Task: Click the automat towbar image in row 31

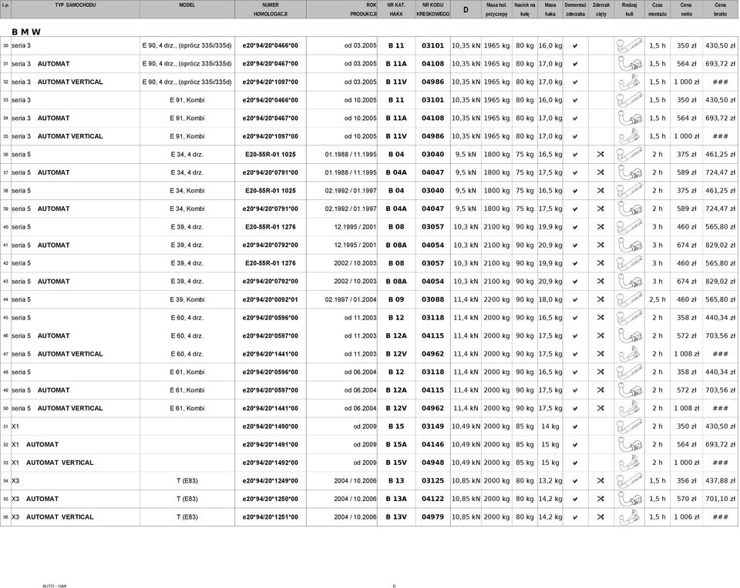Action: [629, 64]
